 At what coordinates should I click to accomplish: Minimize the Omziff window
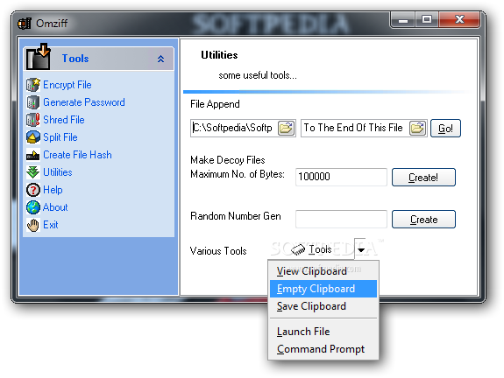(402, 20)
